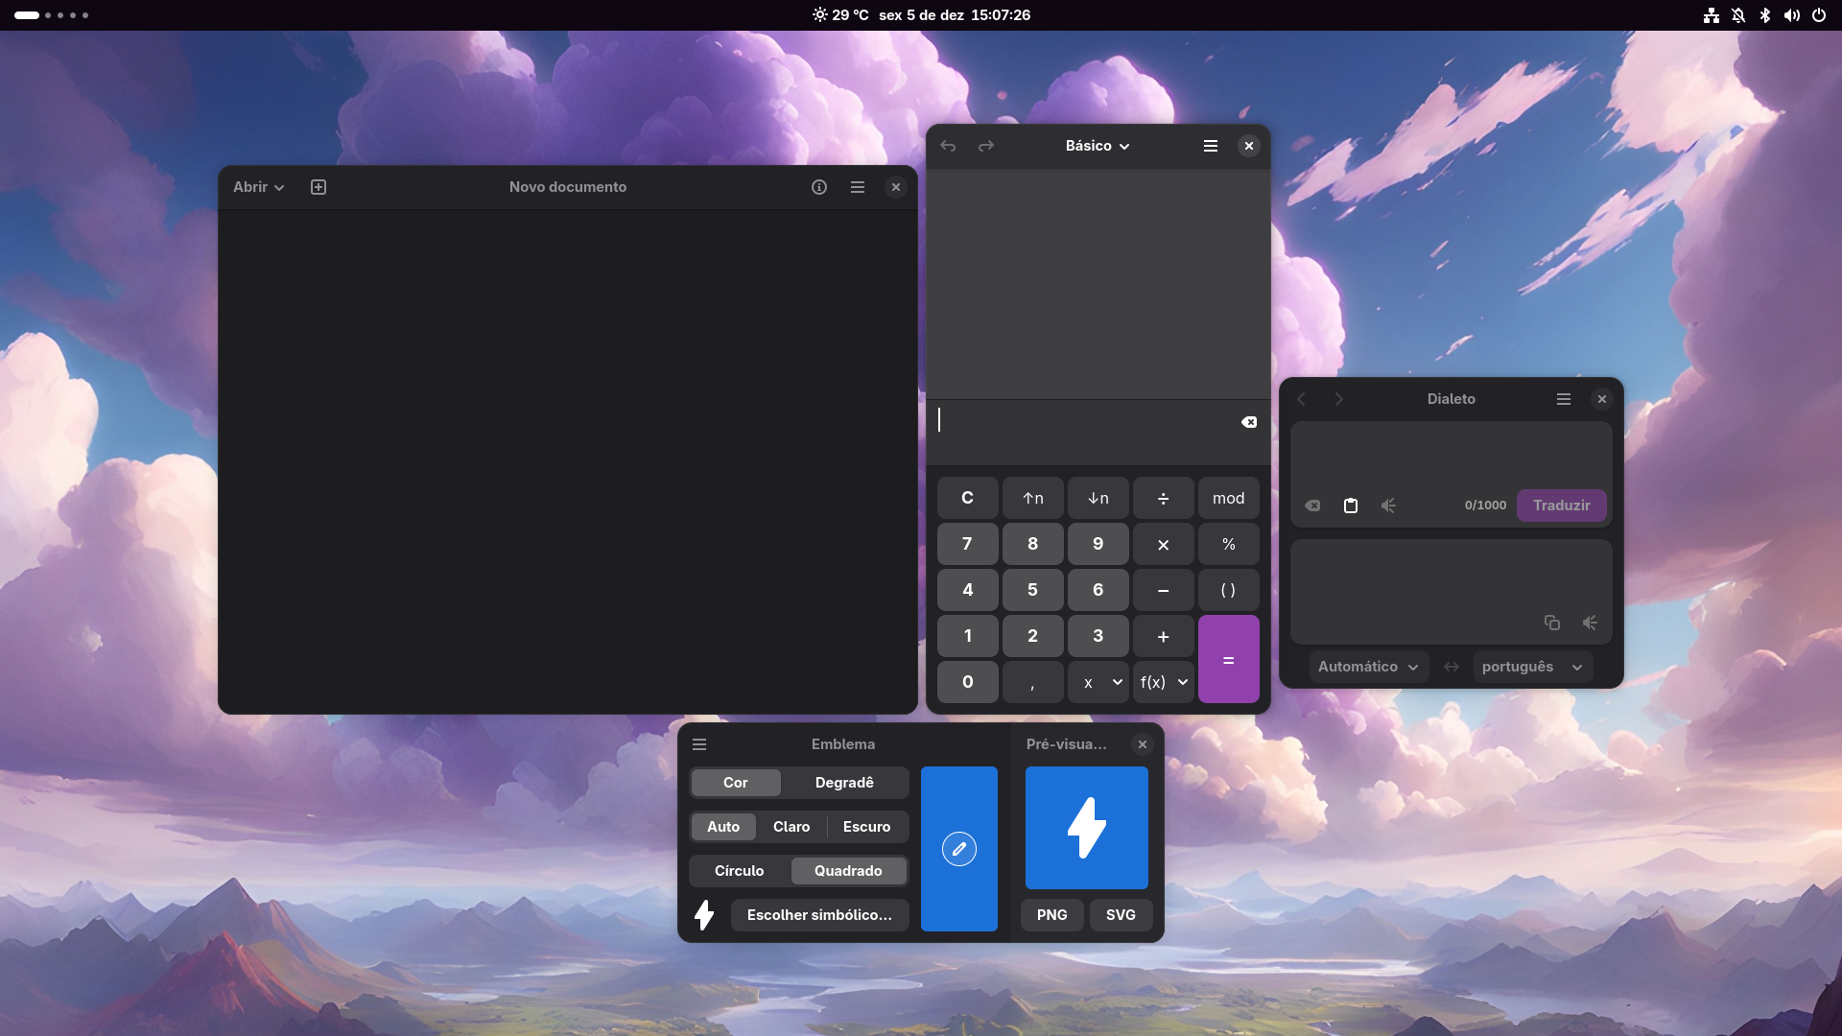Open Dialeto main menu icon
Image resolution: width=1842 pixels, height=1036 pixels.
[1564, 399]
